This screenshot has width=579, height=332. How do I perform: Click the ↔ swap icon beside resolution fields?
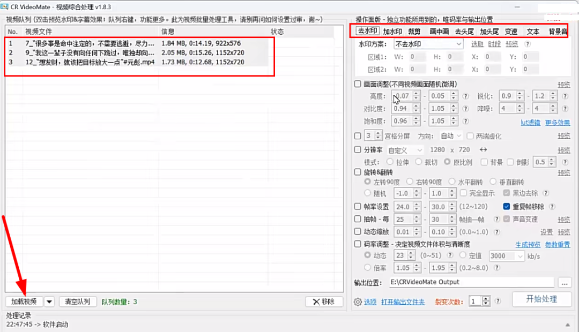(482, 149)
